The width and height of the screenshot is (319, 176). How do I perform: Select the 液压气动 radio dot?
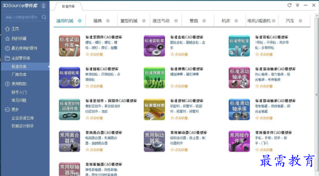click(176, 21)
